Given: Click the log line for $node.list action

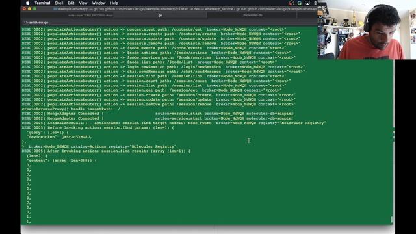Looking at the screenshot, I should [x=149, y=62].
